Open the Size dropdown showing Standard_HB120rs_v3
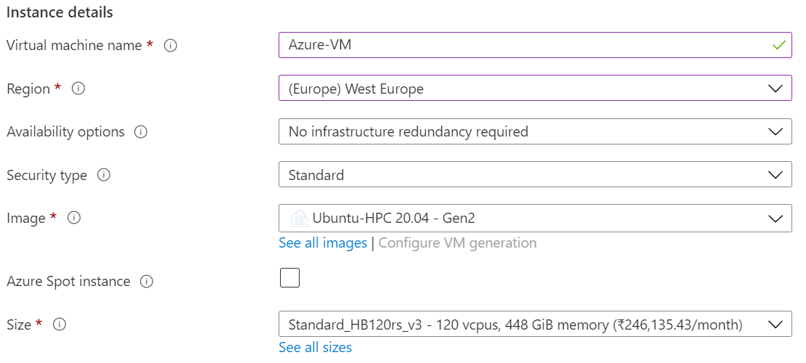 click(535, 325)
